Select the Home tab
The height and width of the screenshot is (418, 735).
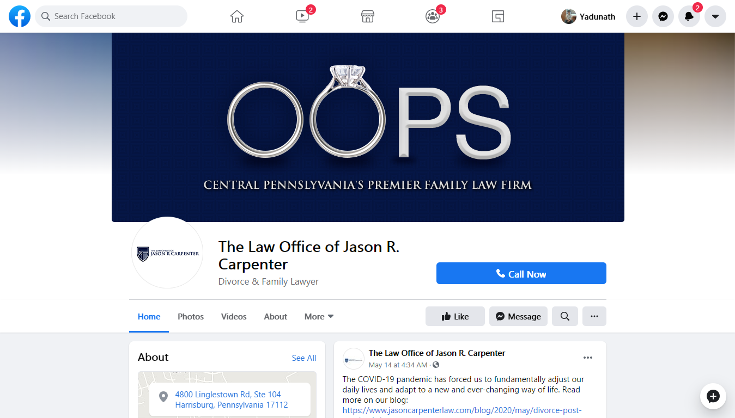point(149,316)
